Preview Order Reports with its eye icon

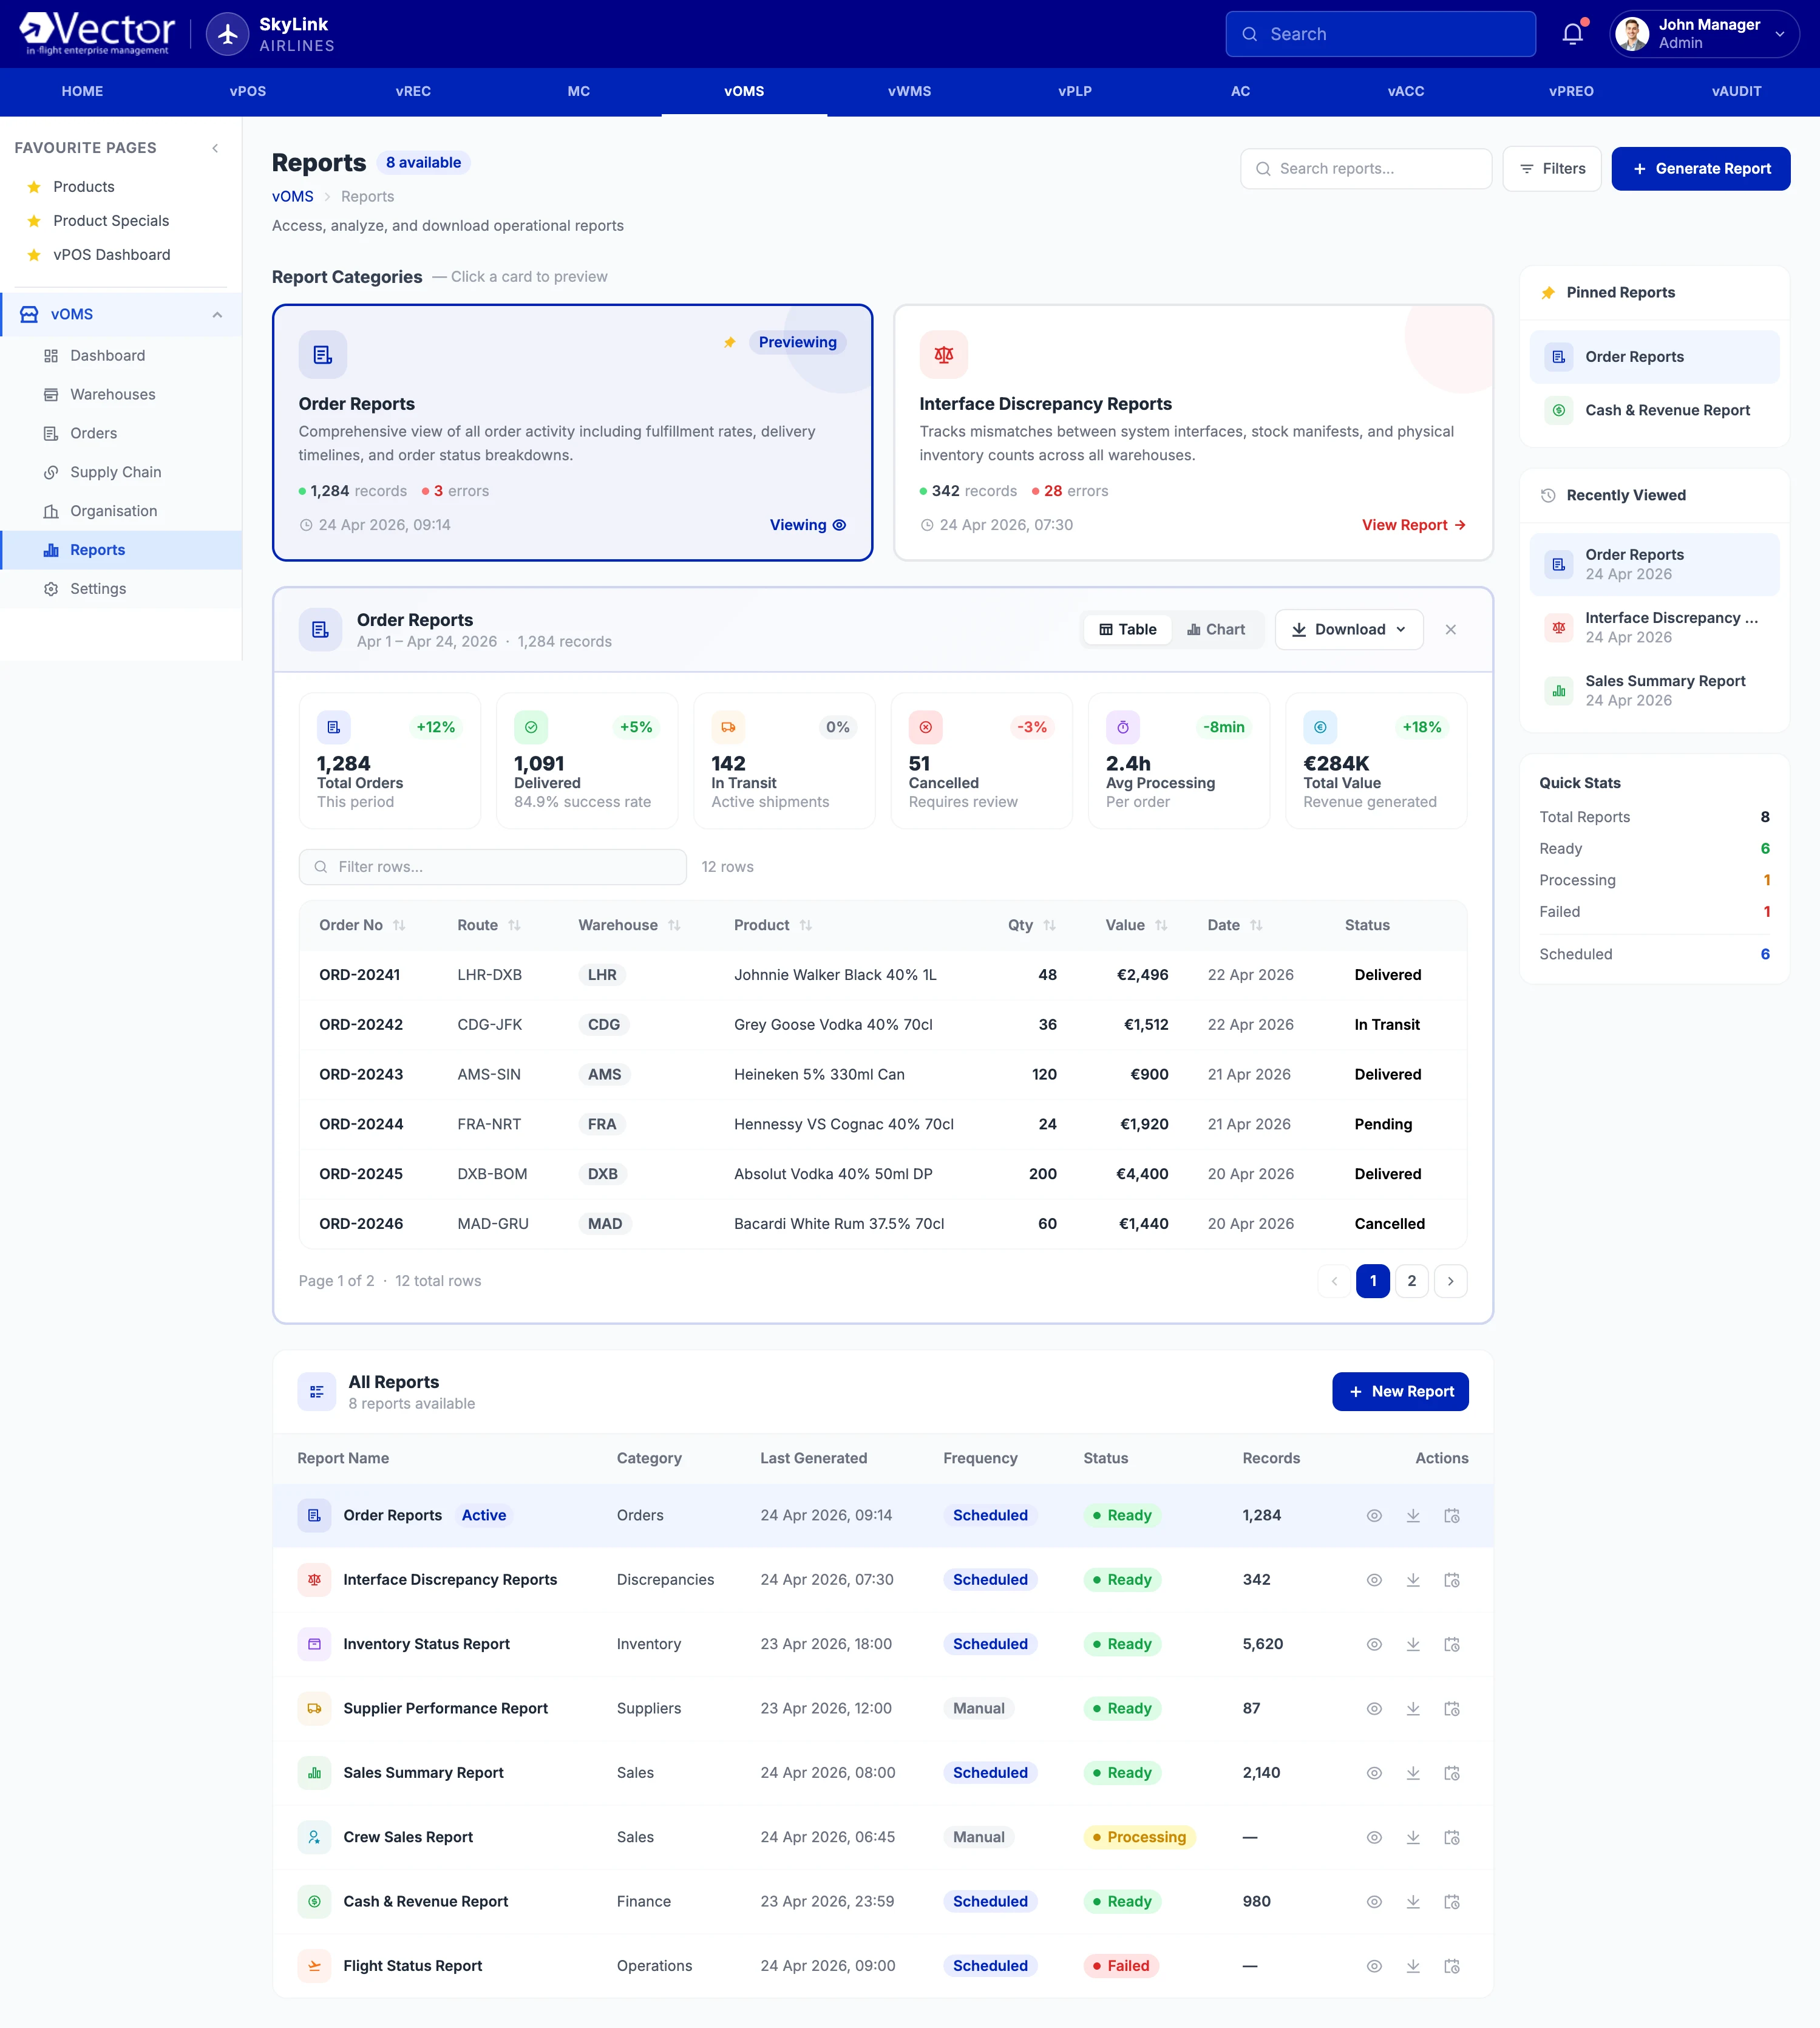tap(1374, 1515)
